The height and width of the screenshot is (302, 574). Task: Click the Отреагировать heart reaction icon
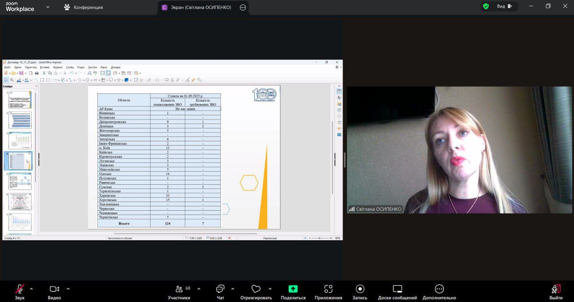click(x=256, y=289)
